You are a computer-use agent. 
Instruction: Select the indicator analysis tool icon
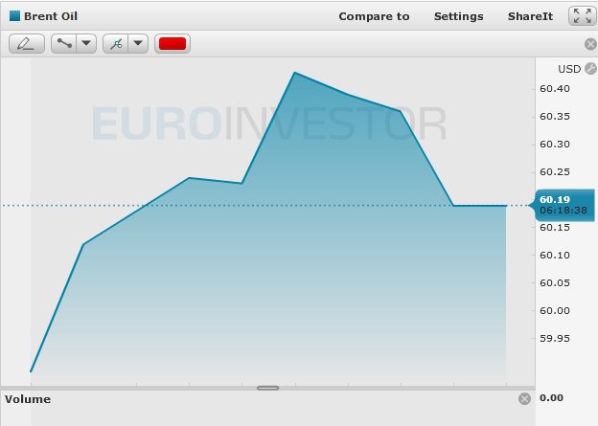point(116,44)
